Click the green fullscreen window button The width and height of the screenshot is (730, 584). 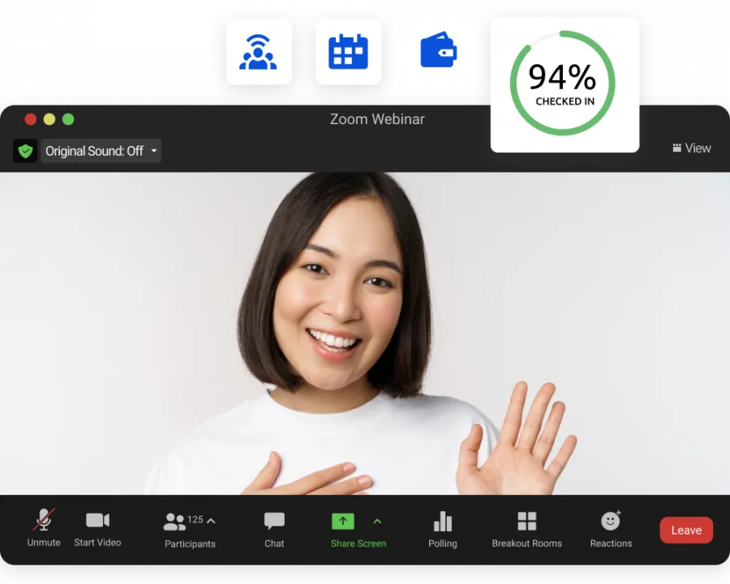(x=68, y=119)
